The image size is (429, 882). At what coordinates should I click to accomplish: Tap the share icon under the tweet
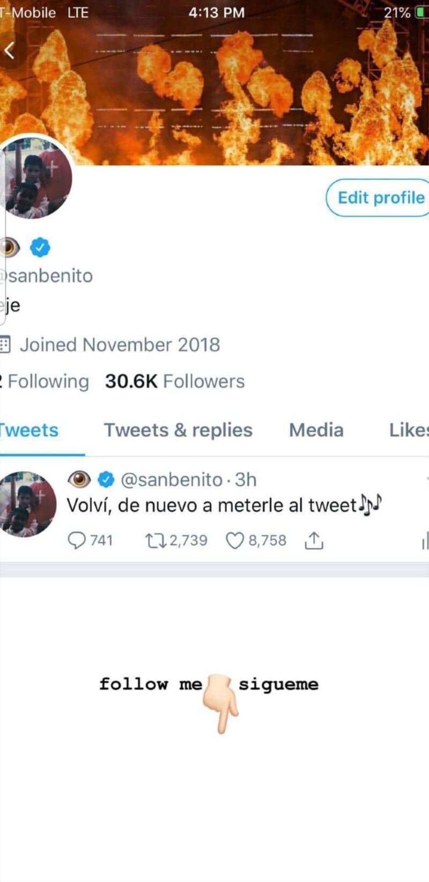click(314, 541)
